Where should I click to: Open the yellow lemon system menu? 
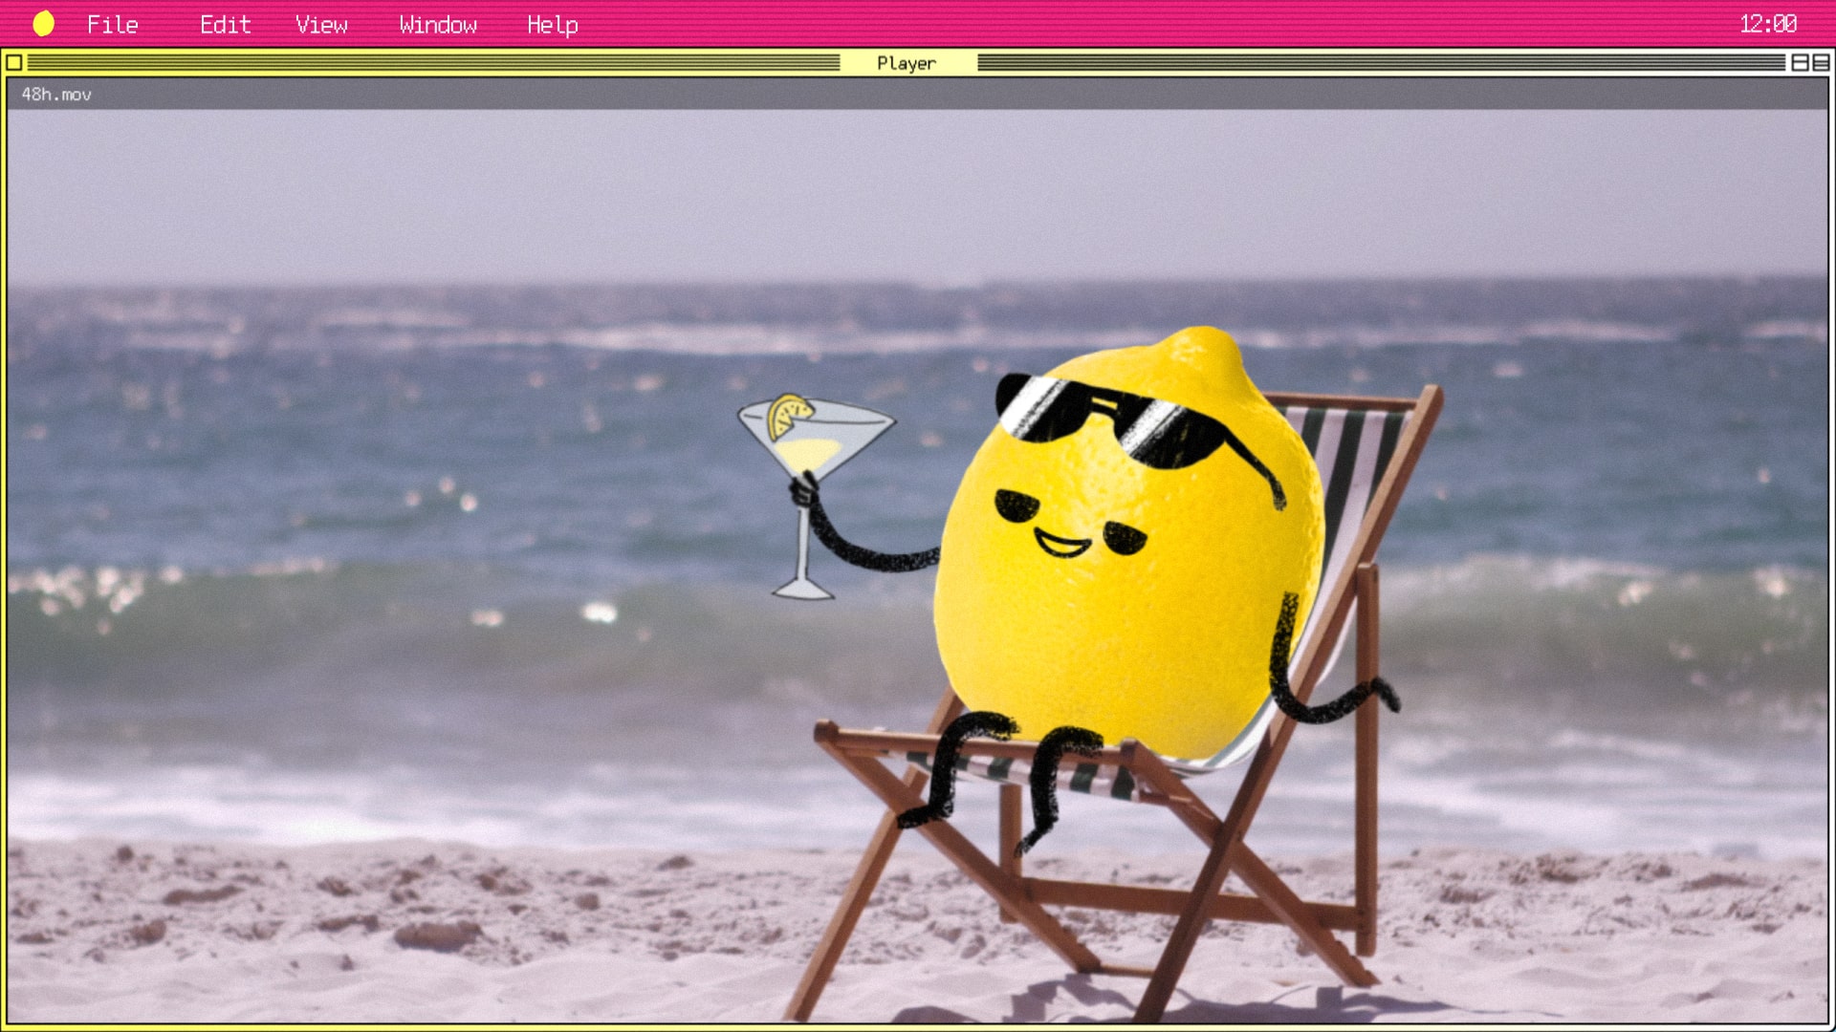(43, 24)
